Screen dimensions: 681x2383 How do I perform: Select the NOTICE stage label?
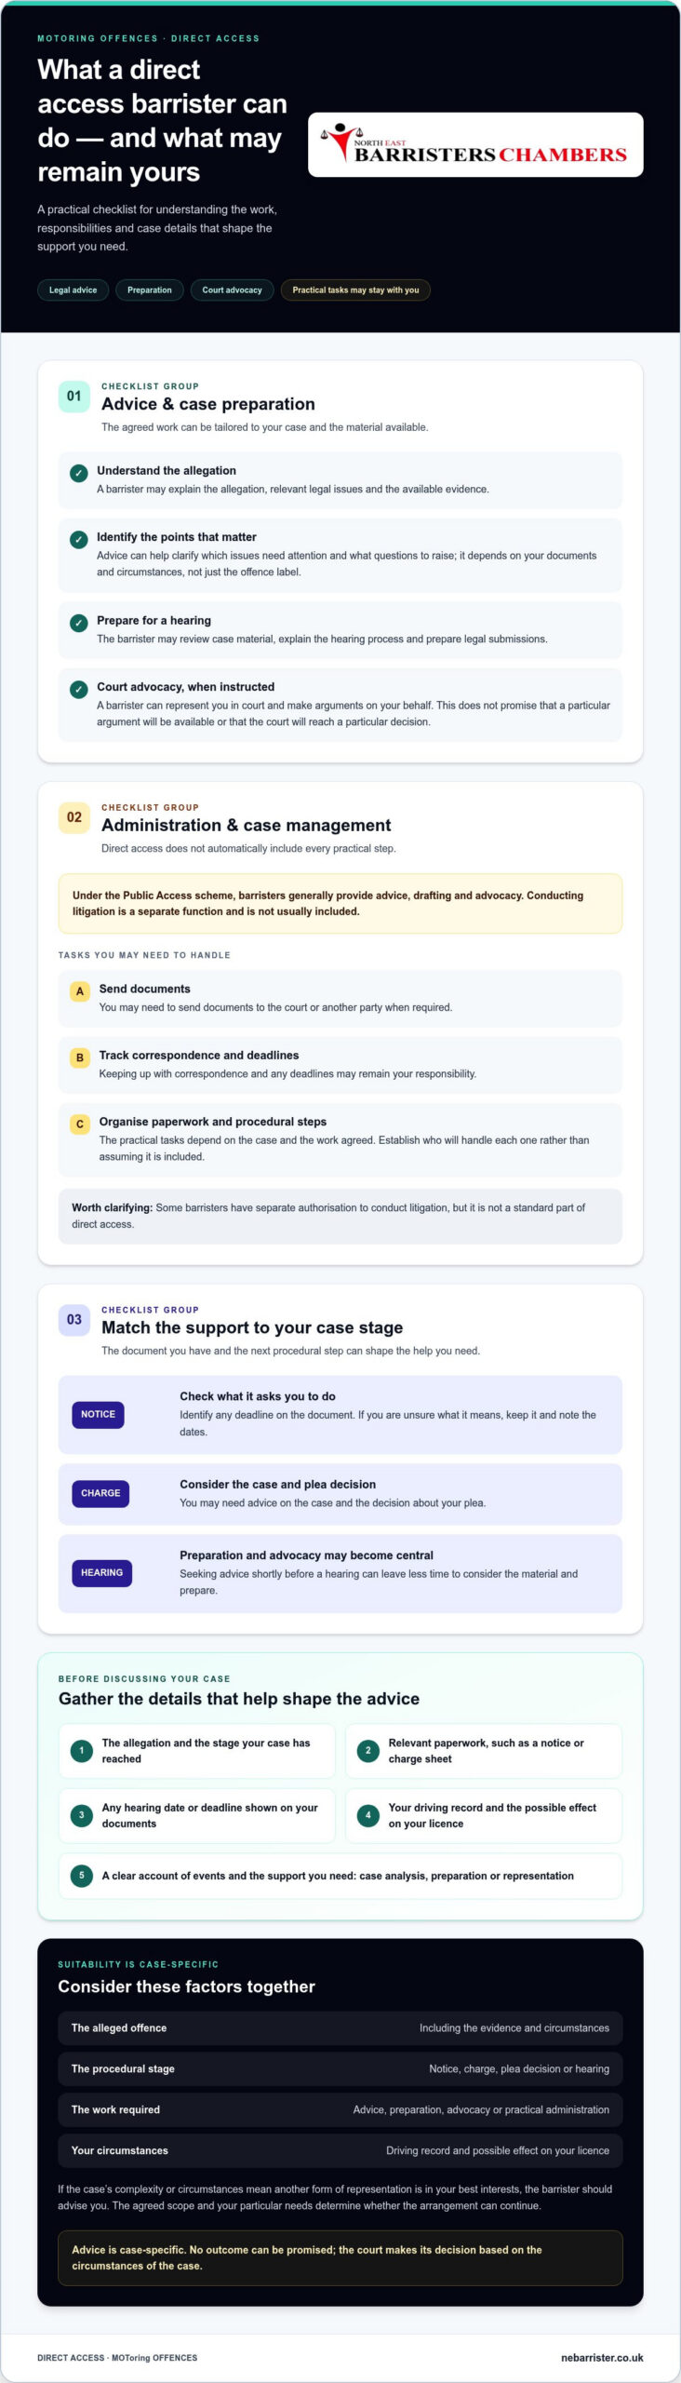click(98, 1415)
